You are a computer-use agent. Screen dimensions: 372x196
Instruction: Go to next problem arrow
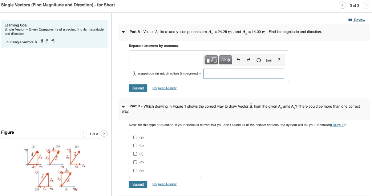366,5
